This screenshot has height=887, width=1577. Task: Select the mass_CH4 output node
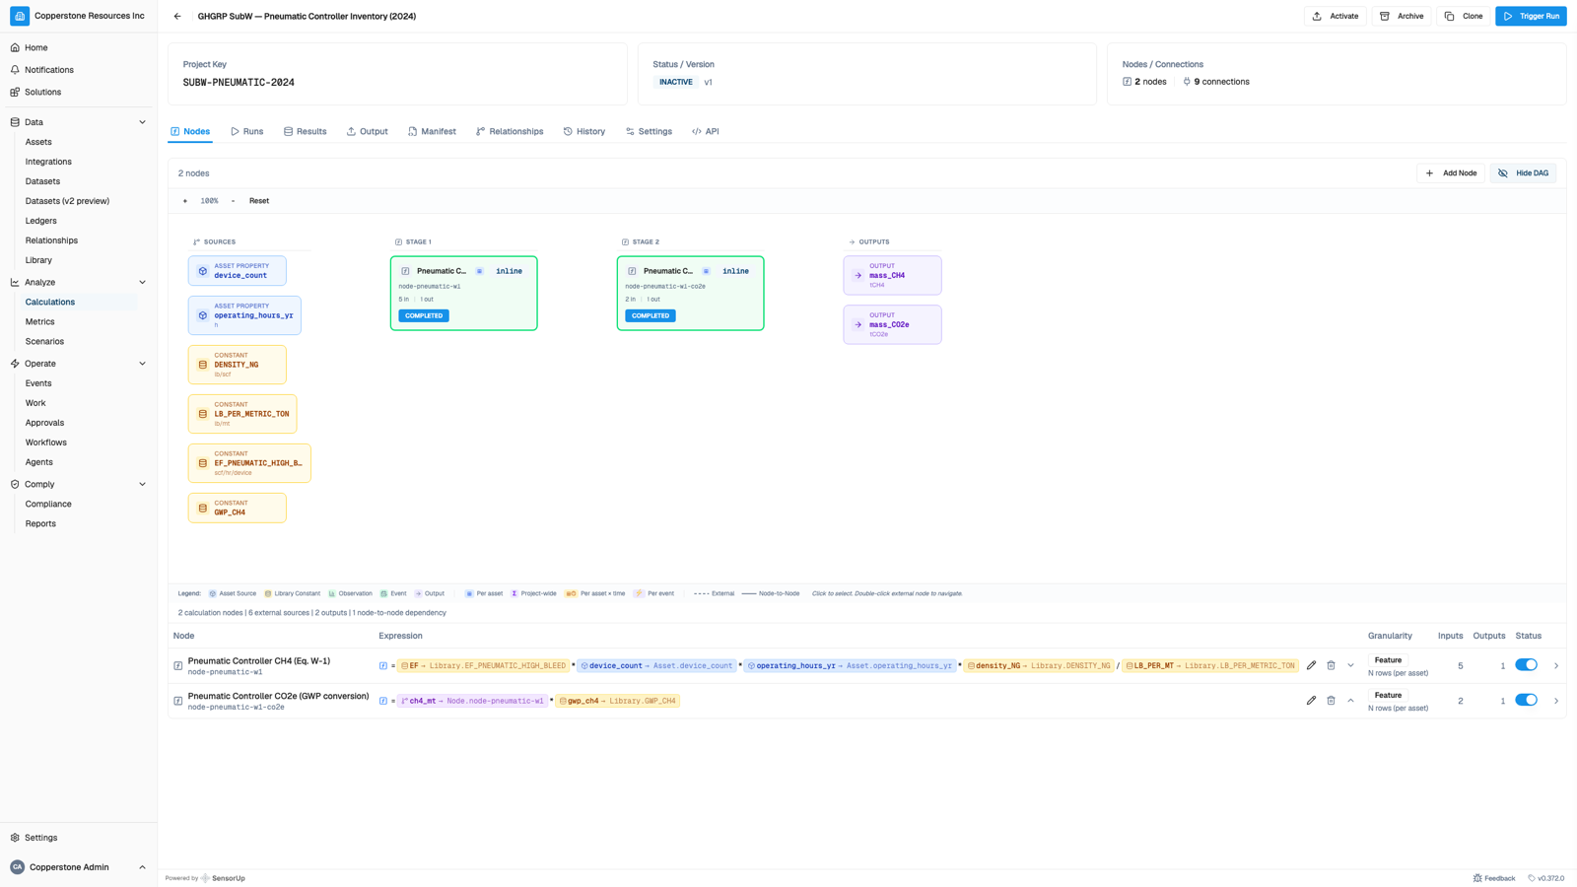point(892,275)
